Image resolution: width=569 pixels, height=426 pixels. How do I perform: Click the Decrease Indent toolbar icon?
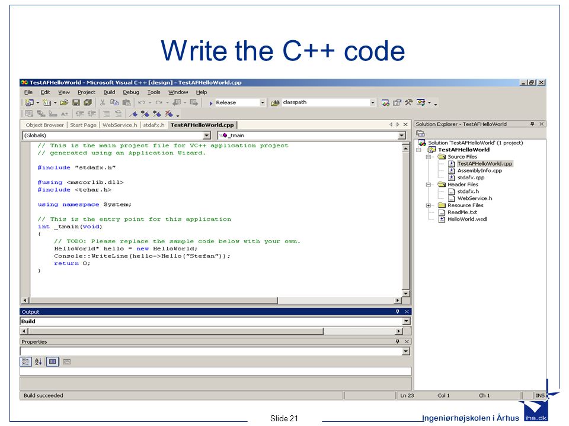pos(80,114)
